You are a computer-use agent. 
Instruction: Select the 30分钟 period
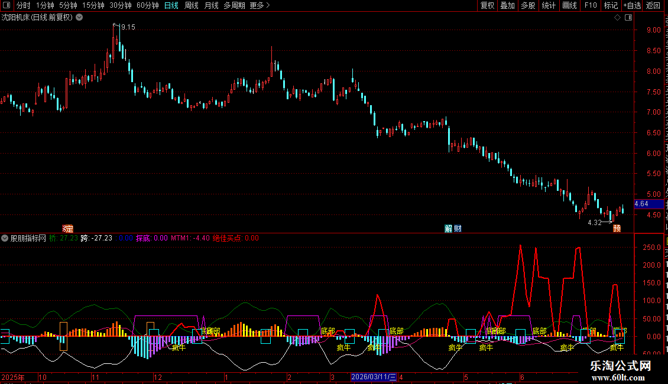click(x=121, y=5)
